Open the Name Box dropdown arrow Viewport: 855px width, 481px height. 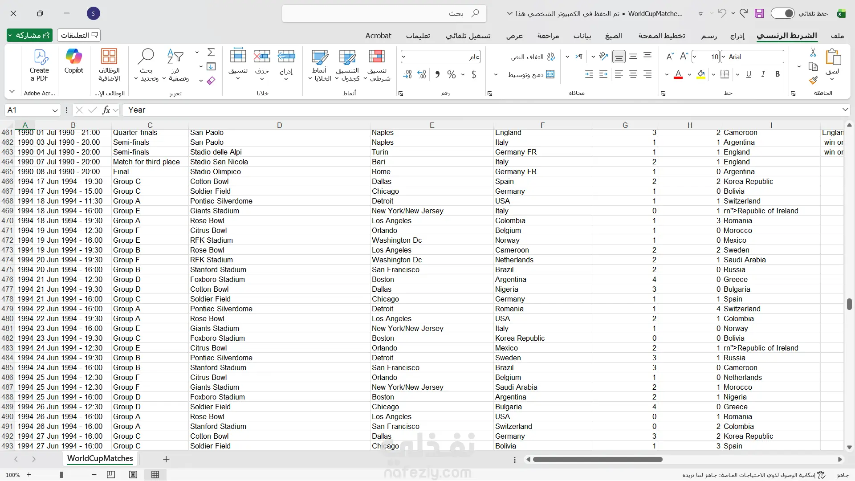click(x=55, y=110)
